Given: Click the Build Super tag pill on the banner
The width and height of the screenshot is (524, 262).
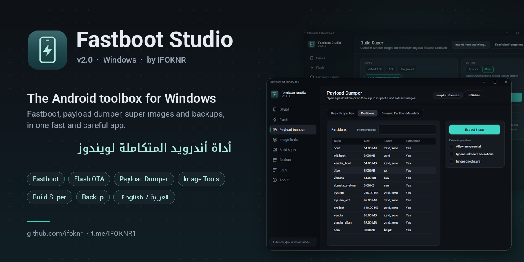Looking at the screenshot, I should [x=50, y=197].
